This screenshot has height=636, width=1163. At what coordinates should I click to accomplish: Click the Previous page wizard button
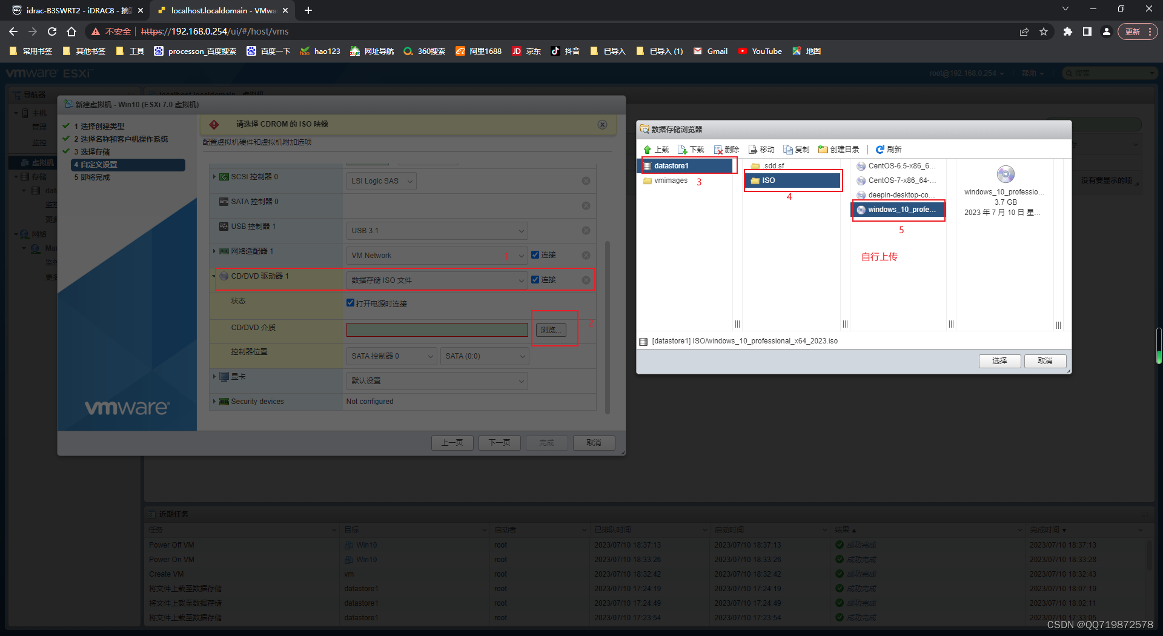tap(452, 443)
